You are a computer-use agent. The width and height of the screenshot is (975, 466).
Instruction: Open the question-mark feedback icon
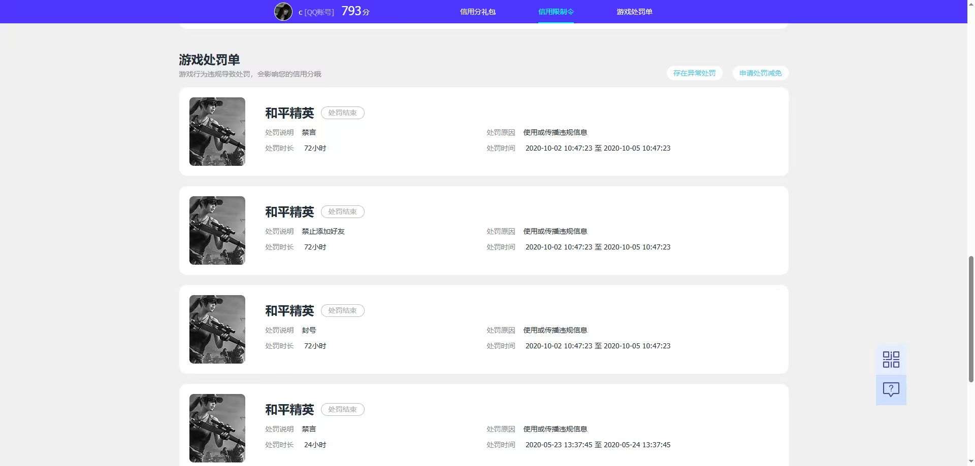point(891,389)
